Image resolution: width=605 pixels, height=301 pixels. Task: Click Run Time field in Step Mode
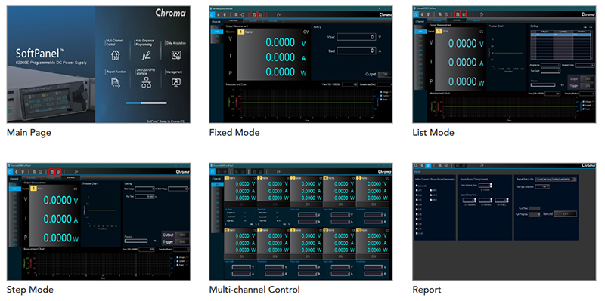[144, 197]
